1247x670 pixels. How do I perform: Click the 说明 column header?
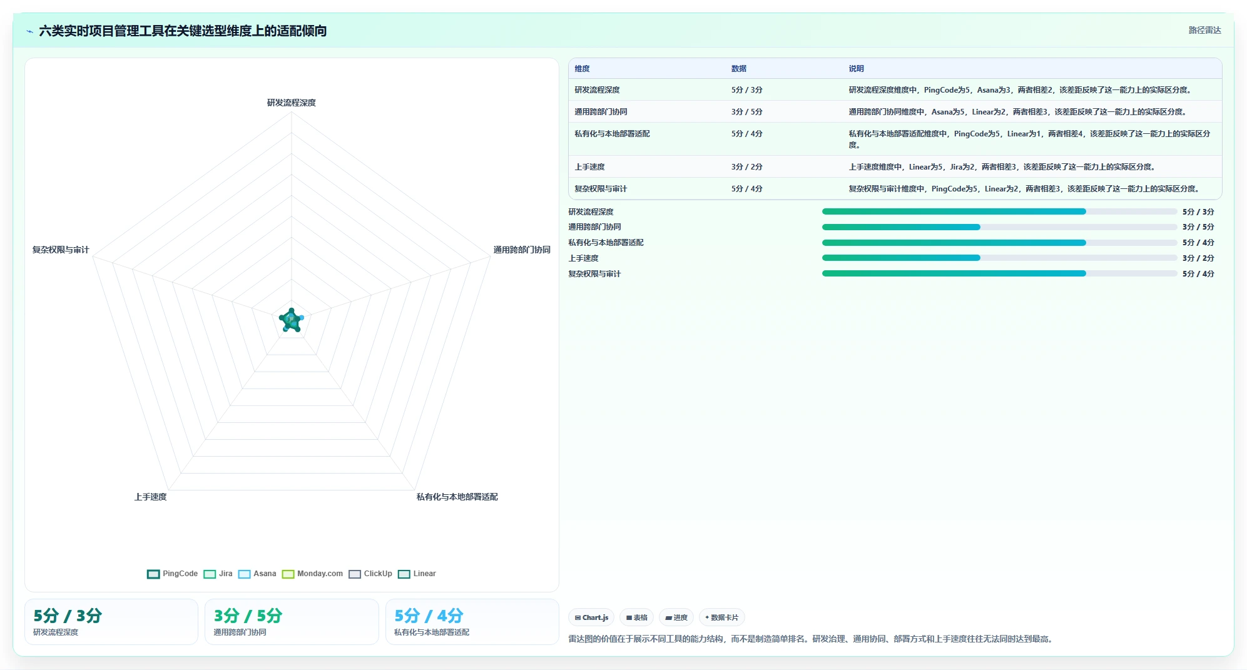coord(856,69)
